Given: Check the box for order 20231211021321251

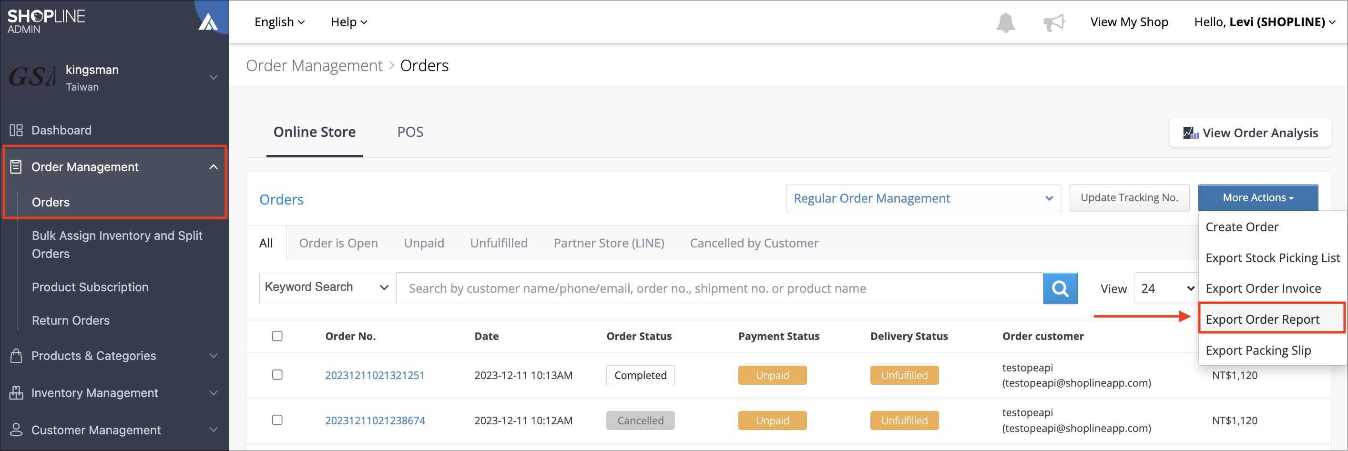Looking at the screenshot, I should 277,375.
